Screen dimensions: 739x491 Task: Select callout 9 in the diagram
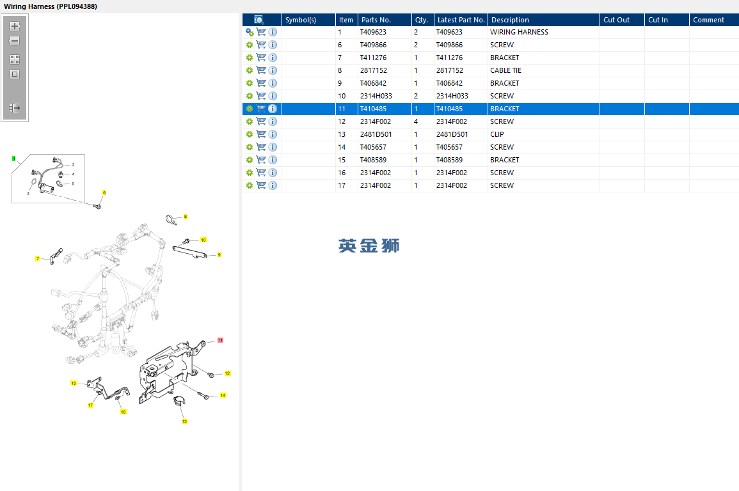pyautogui.click(x=219, y=254)
